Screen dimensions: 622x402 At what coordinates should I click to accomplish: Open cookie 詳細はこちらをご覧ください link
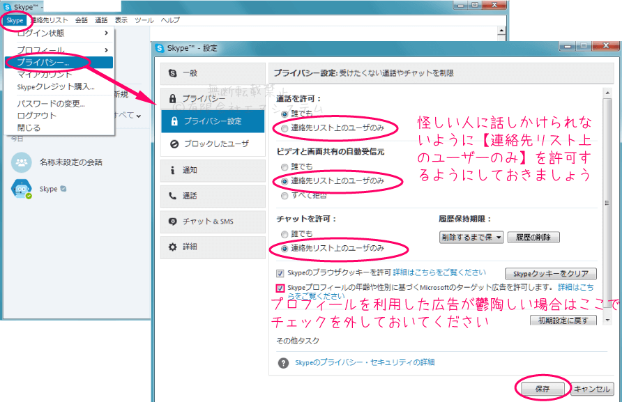(x=439, y=272)
